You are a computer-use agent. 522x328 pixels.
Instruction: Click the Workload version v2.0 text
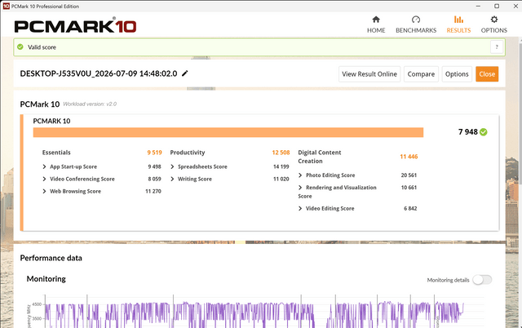tap(90, 104)
